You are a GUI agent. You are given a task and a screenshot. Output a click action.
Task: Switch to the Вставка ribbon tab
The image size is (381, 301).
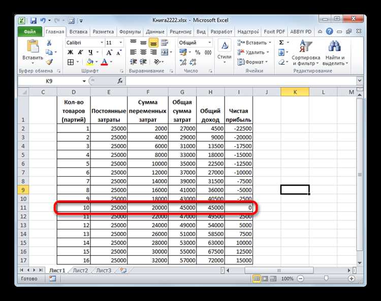[78, 32]
